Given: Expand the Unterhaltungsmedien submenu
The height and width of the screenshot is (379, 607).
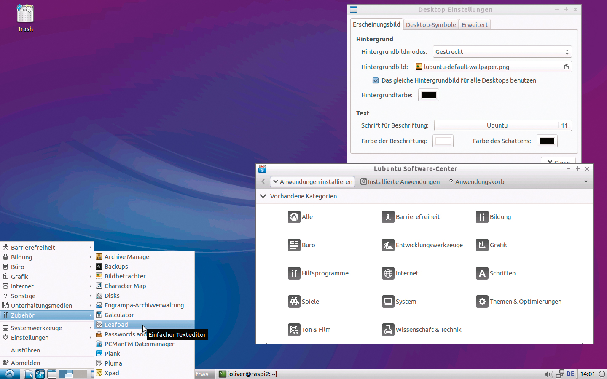Looking at the screenshot, I should (47, 306).
